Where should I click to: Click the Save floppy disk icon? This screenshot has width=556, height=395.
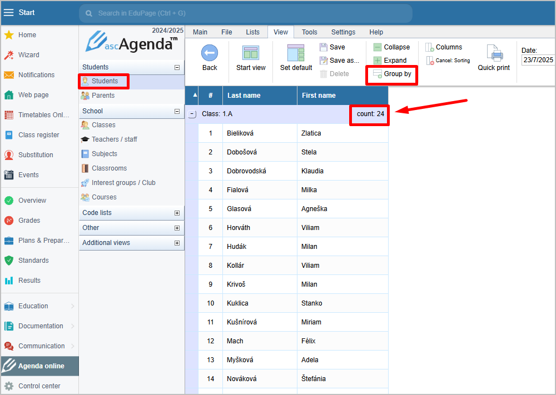tap(324, 47)
